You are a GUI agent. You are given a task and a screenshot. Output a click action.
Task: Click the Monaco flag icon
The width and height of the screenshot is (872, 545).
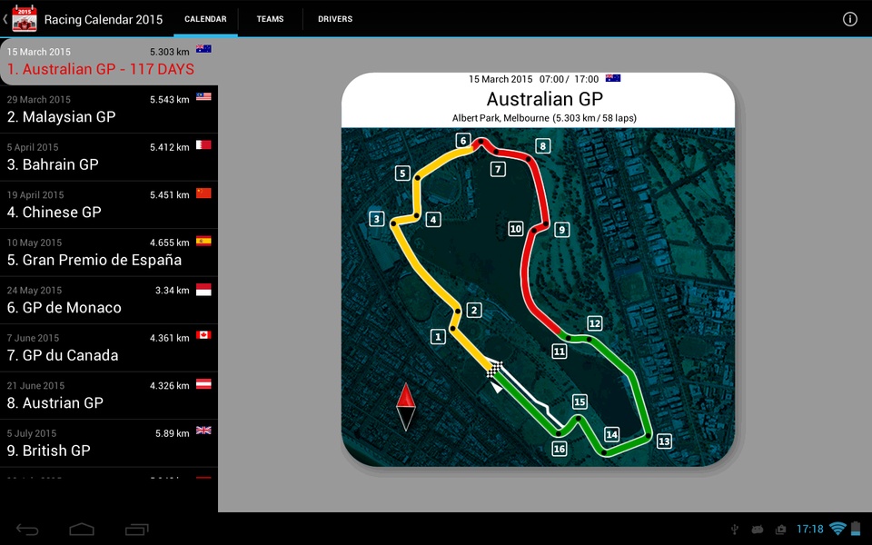coord(203,289)
